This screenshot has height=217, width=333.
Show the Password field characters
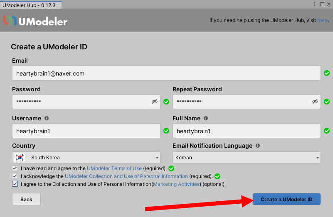[155, 102]
